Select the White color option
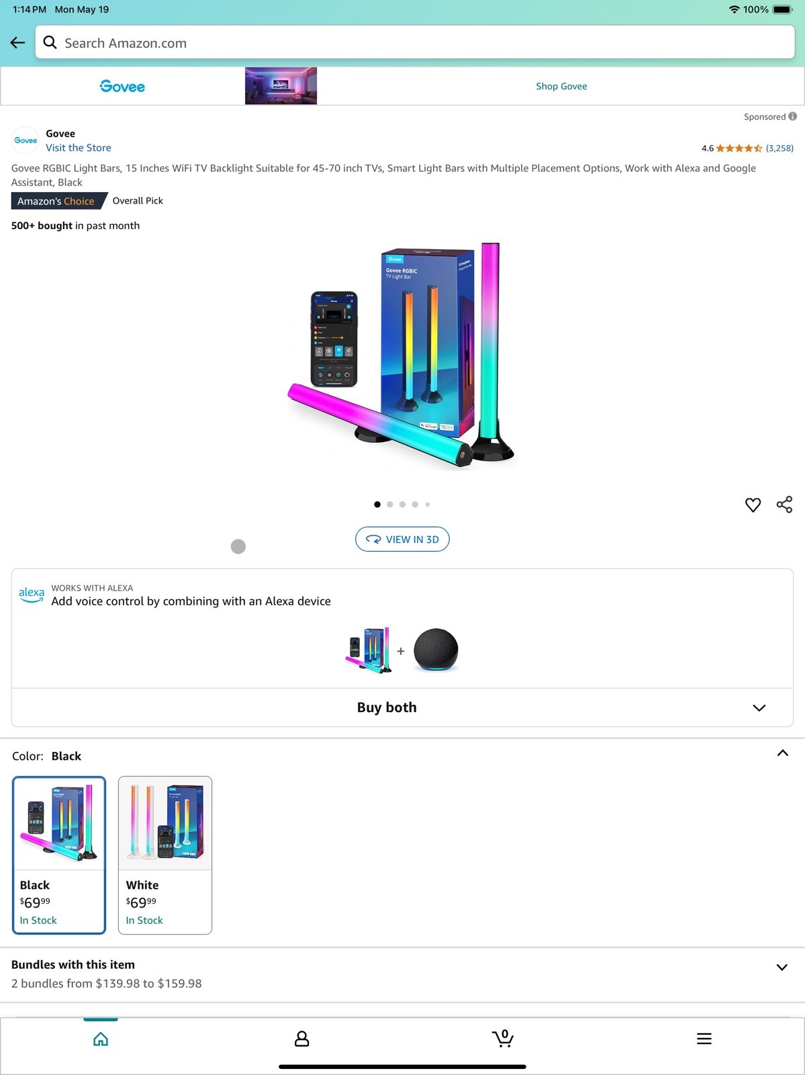The width and height of the screenshot is (805, 1075). [165, 855]
